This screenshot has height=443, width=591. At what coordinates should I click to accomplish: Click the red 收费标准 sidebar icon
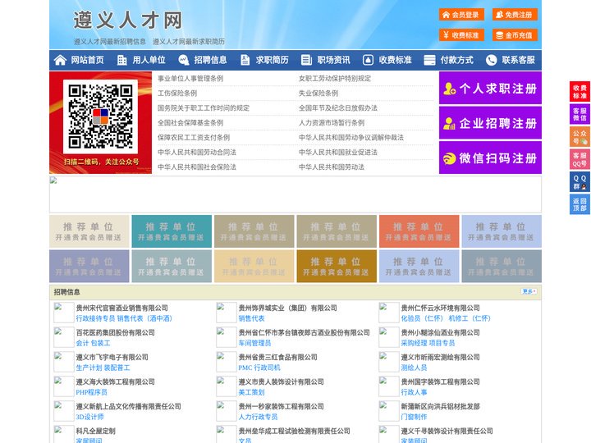tap(580, 92)
